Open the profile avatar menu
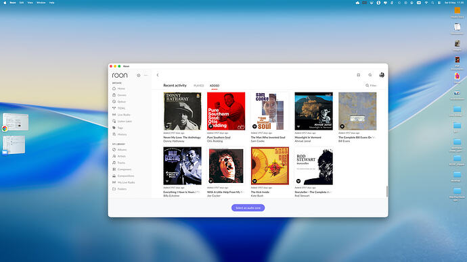This screenshot has height=262, width=467. pyautogui.click(x=382, y=75)
